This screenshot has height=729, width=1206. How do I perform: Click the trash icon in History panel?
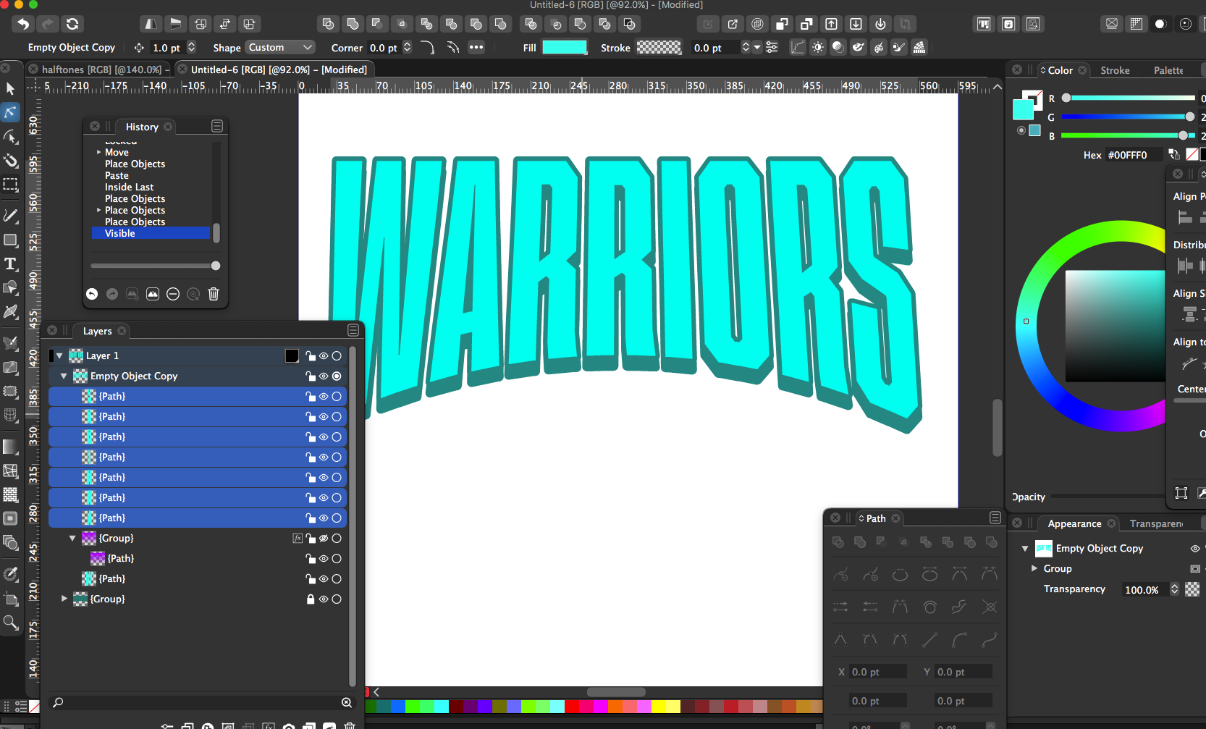pos(214,294)
